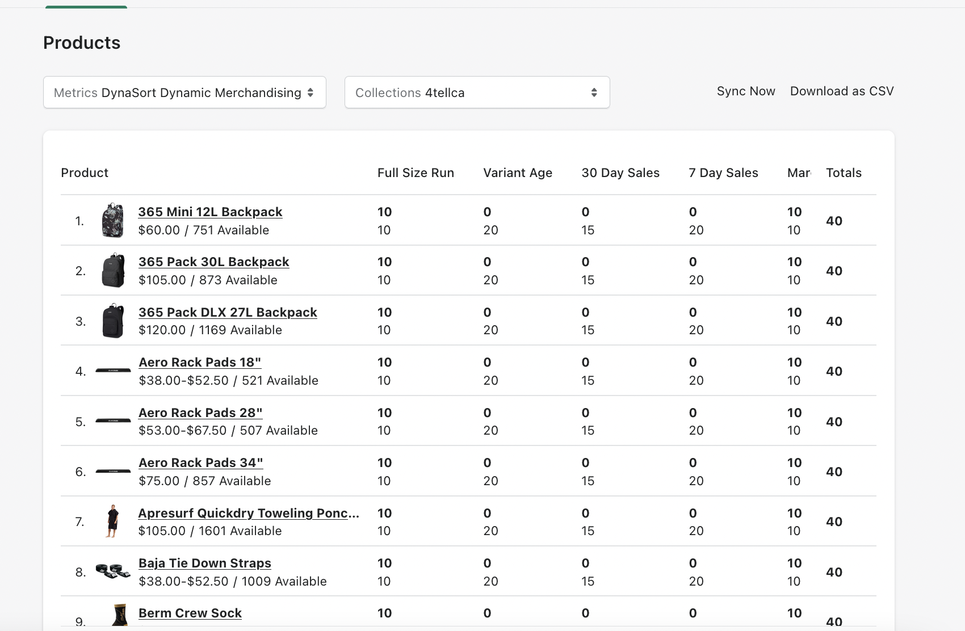
Task: Click the Products page heading
Action: pyautogui.click(x=82, y=43)
